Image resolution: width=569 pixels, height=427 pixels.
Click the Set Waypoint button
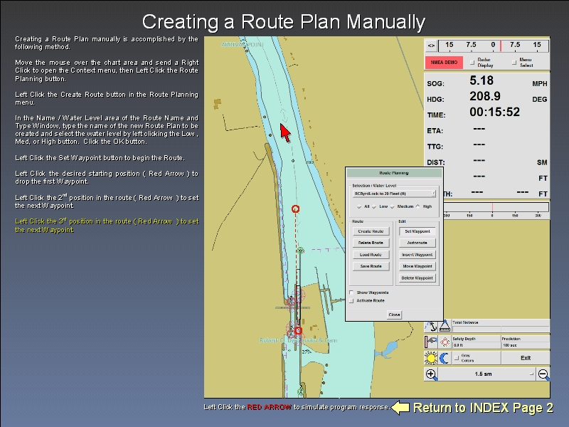coord(417,231)
